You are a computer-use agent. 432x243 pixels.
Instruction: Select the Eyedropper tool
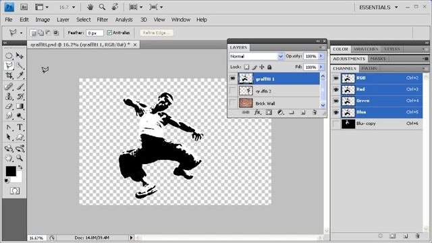[20, 75]
